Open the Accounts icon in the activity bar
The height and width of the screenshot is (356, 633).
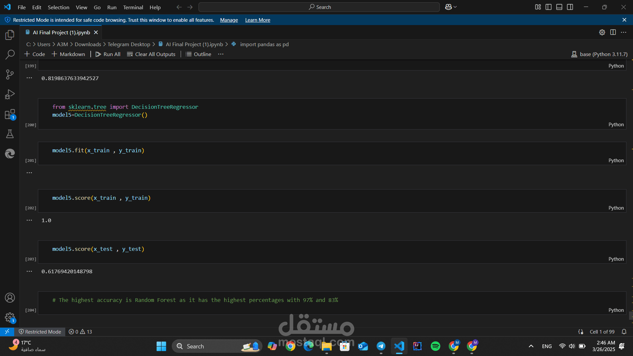pos(10,298)
